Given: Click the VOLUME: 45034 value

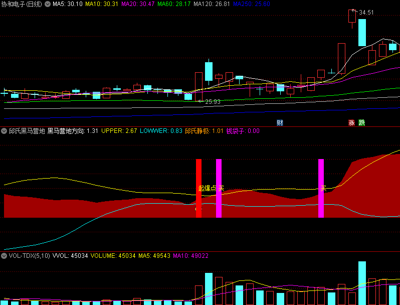Looking at the screenshot, I should pyautogui.click(x=113, y=256).
